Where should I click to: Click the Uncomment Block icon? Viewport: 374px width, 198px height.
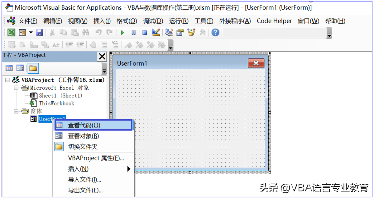115,45
